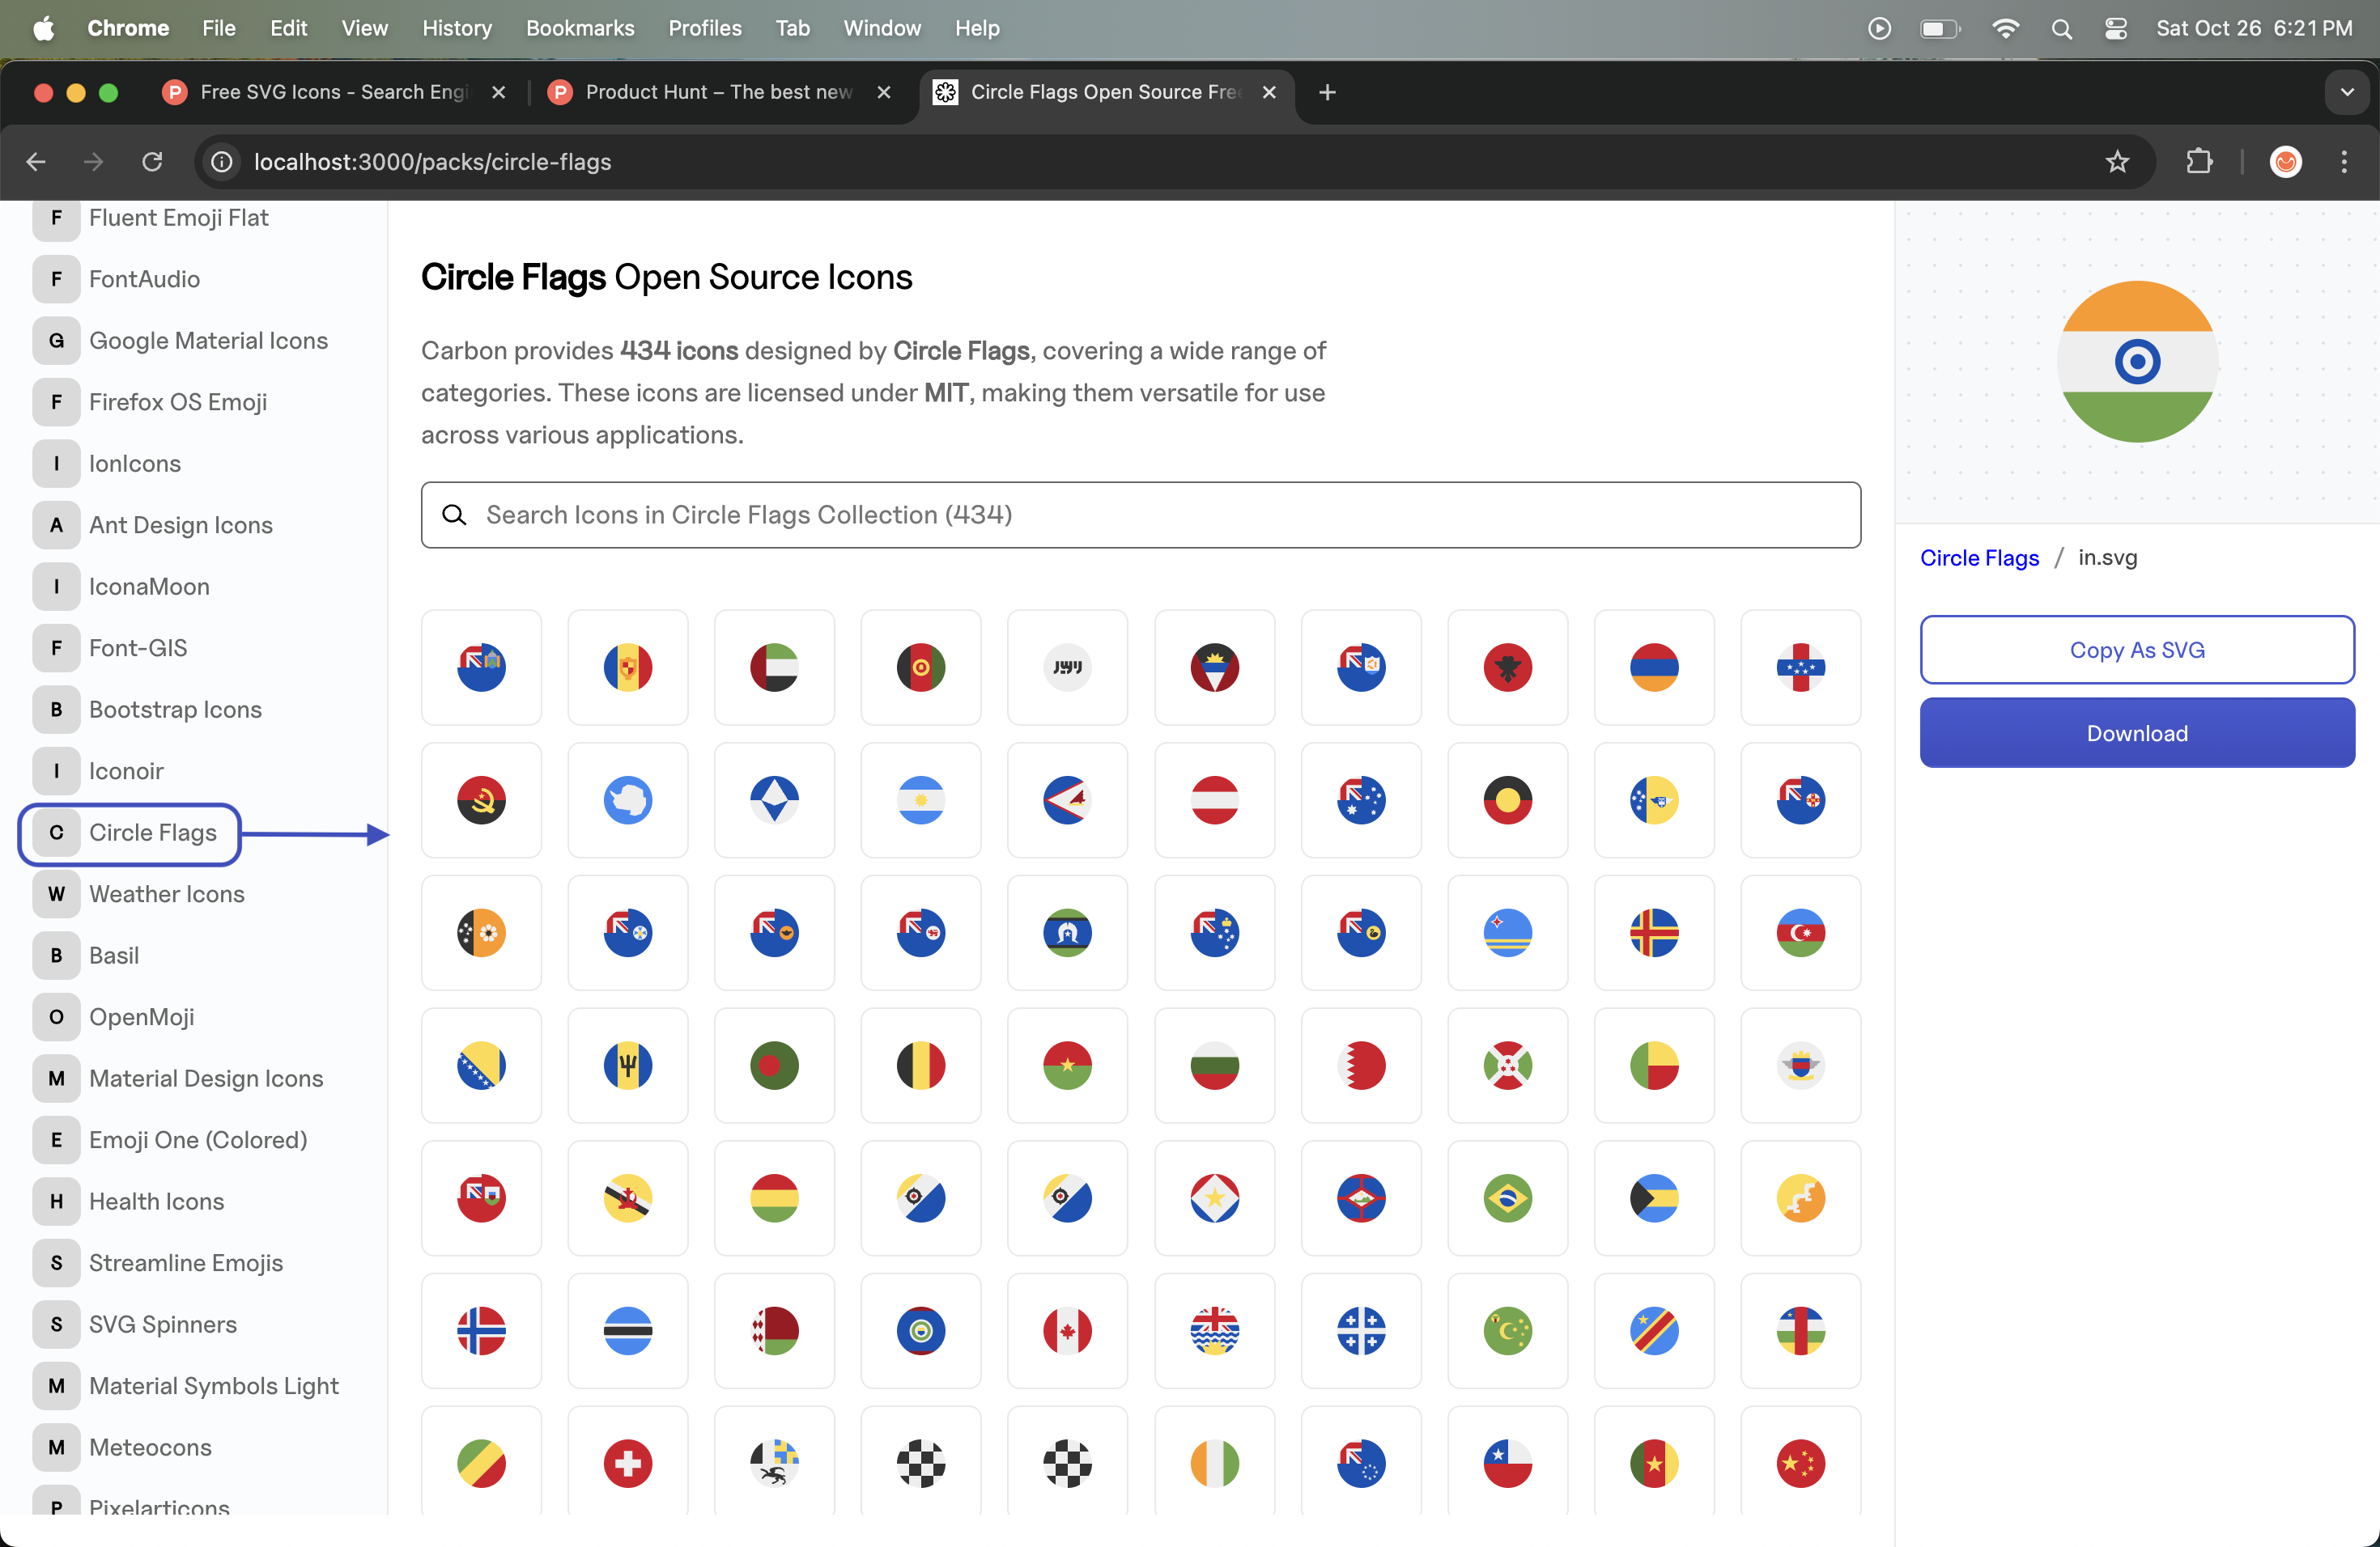Select the Cameroon flag icon

[x=1654, y=1463]
